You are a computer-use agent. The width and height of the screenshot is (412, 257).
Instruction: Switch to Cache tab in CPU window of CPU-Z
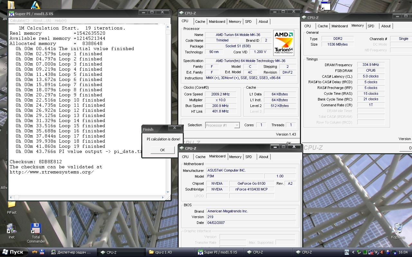pos(200,22)
